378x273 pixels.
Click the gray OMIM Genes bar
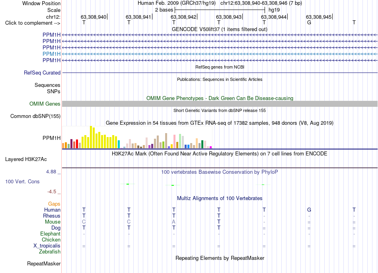click(x=220, y=104)
